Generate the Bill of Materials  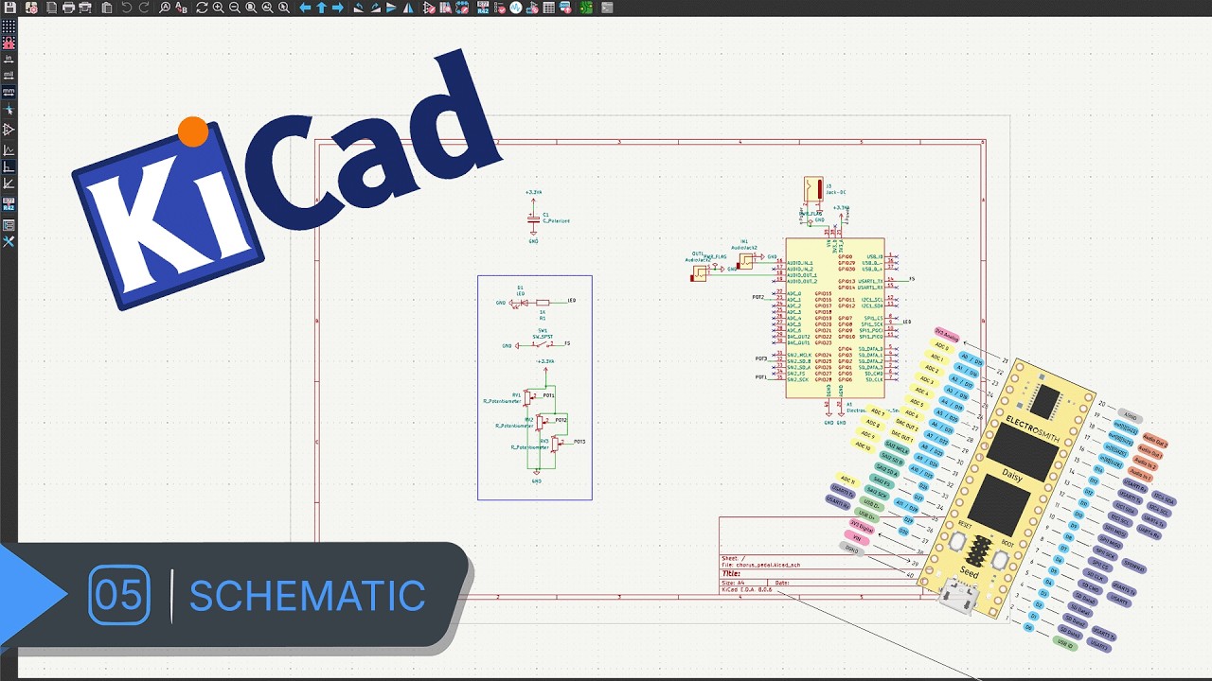565,8
